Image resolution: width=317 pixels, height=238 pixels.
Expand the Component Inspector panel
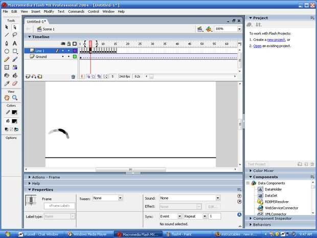251,219
